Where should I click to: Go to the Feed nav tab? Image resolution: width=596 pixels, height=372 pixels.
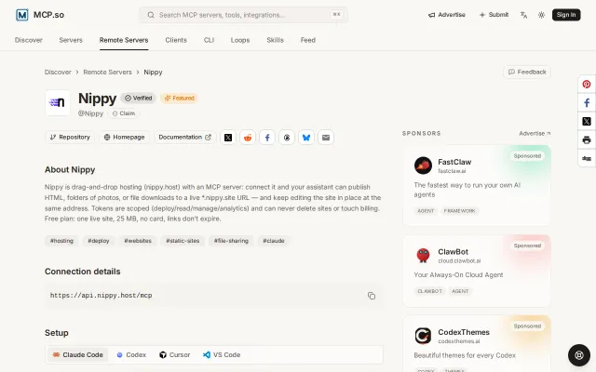tap(308, 40)
